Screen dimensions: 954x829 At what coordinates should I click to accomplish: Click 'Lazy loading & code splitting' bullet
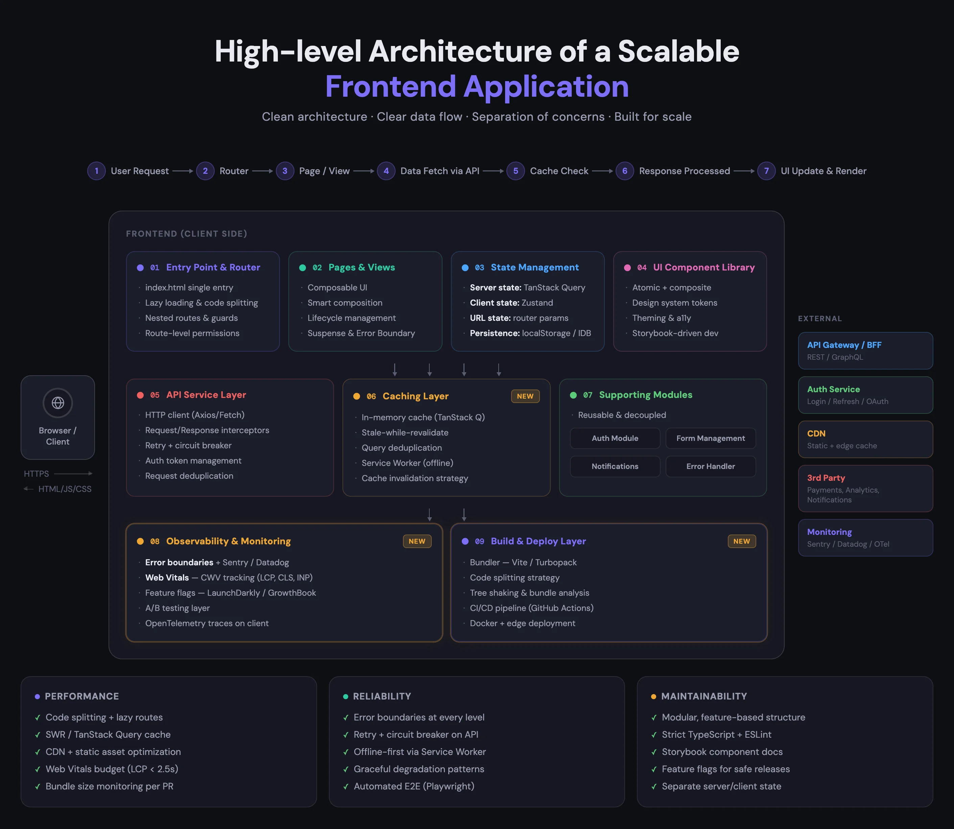[x=201, y=303]
